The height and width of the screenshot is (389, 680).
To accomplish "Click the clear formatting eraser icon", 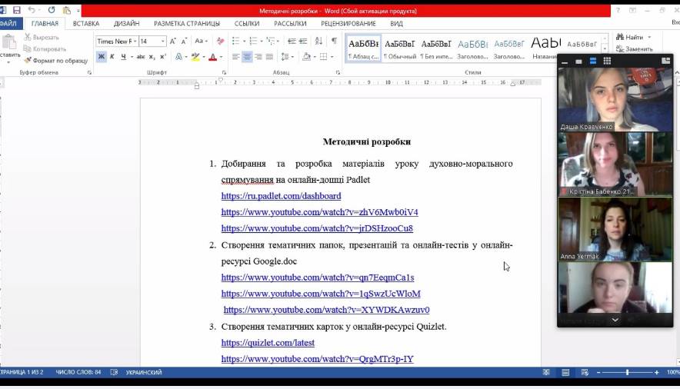I will [221, 41].
